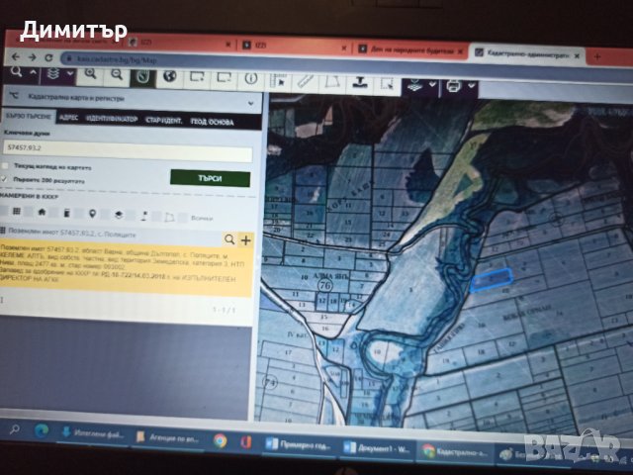Filter results by the location pin icon
This screenshot has height=475, width=633.
(93, 213)
